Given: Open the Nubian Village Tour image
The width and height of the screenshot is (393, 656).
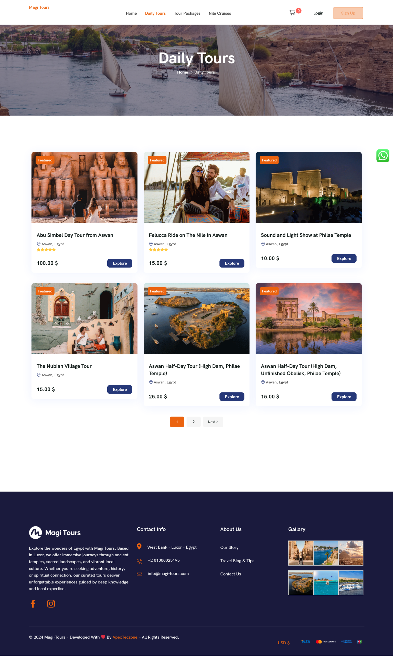Looking at the screenshot, I should click(x=84, y=318).
